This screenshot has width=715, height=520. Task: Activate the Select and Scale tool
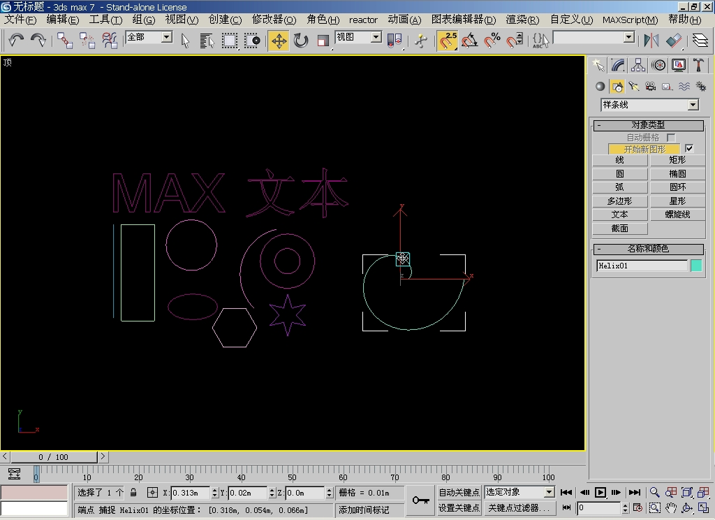click(323, 40)
